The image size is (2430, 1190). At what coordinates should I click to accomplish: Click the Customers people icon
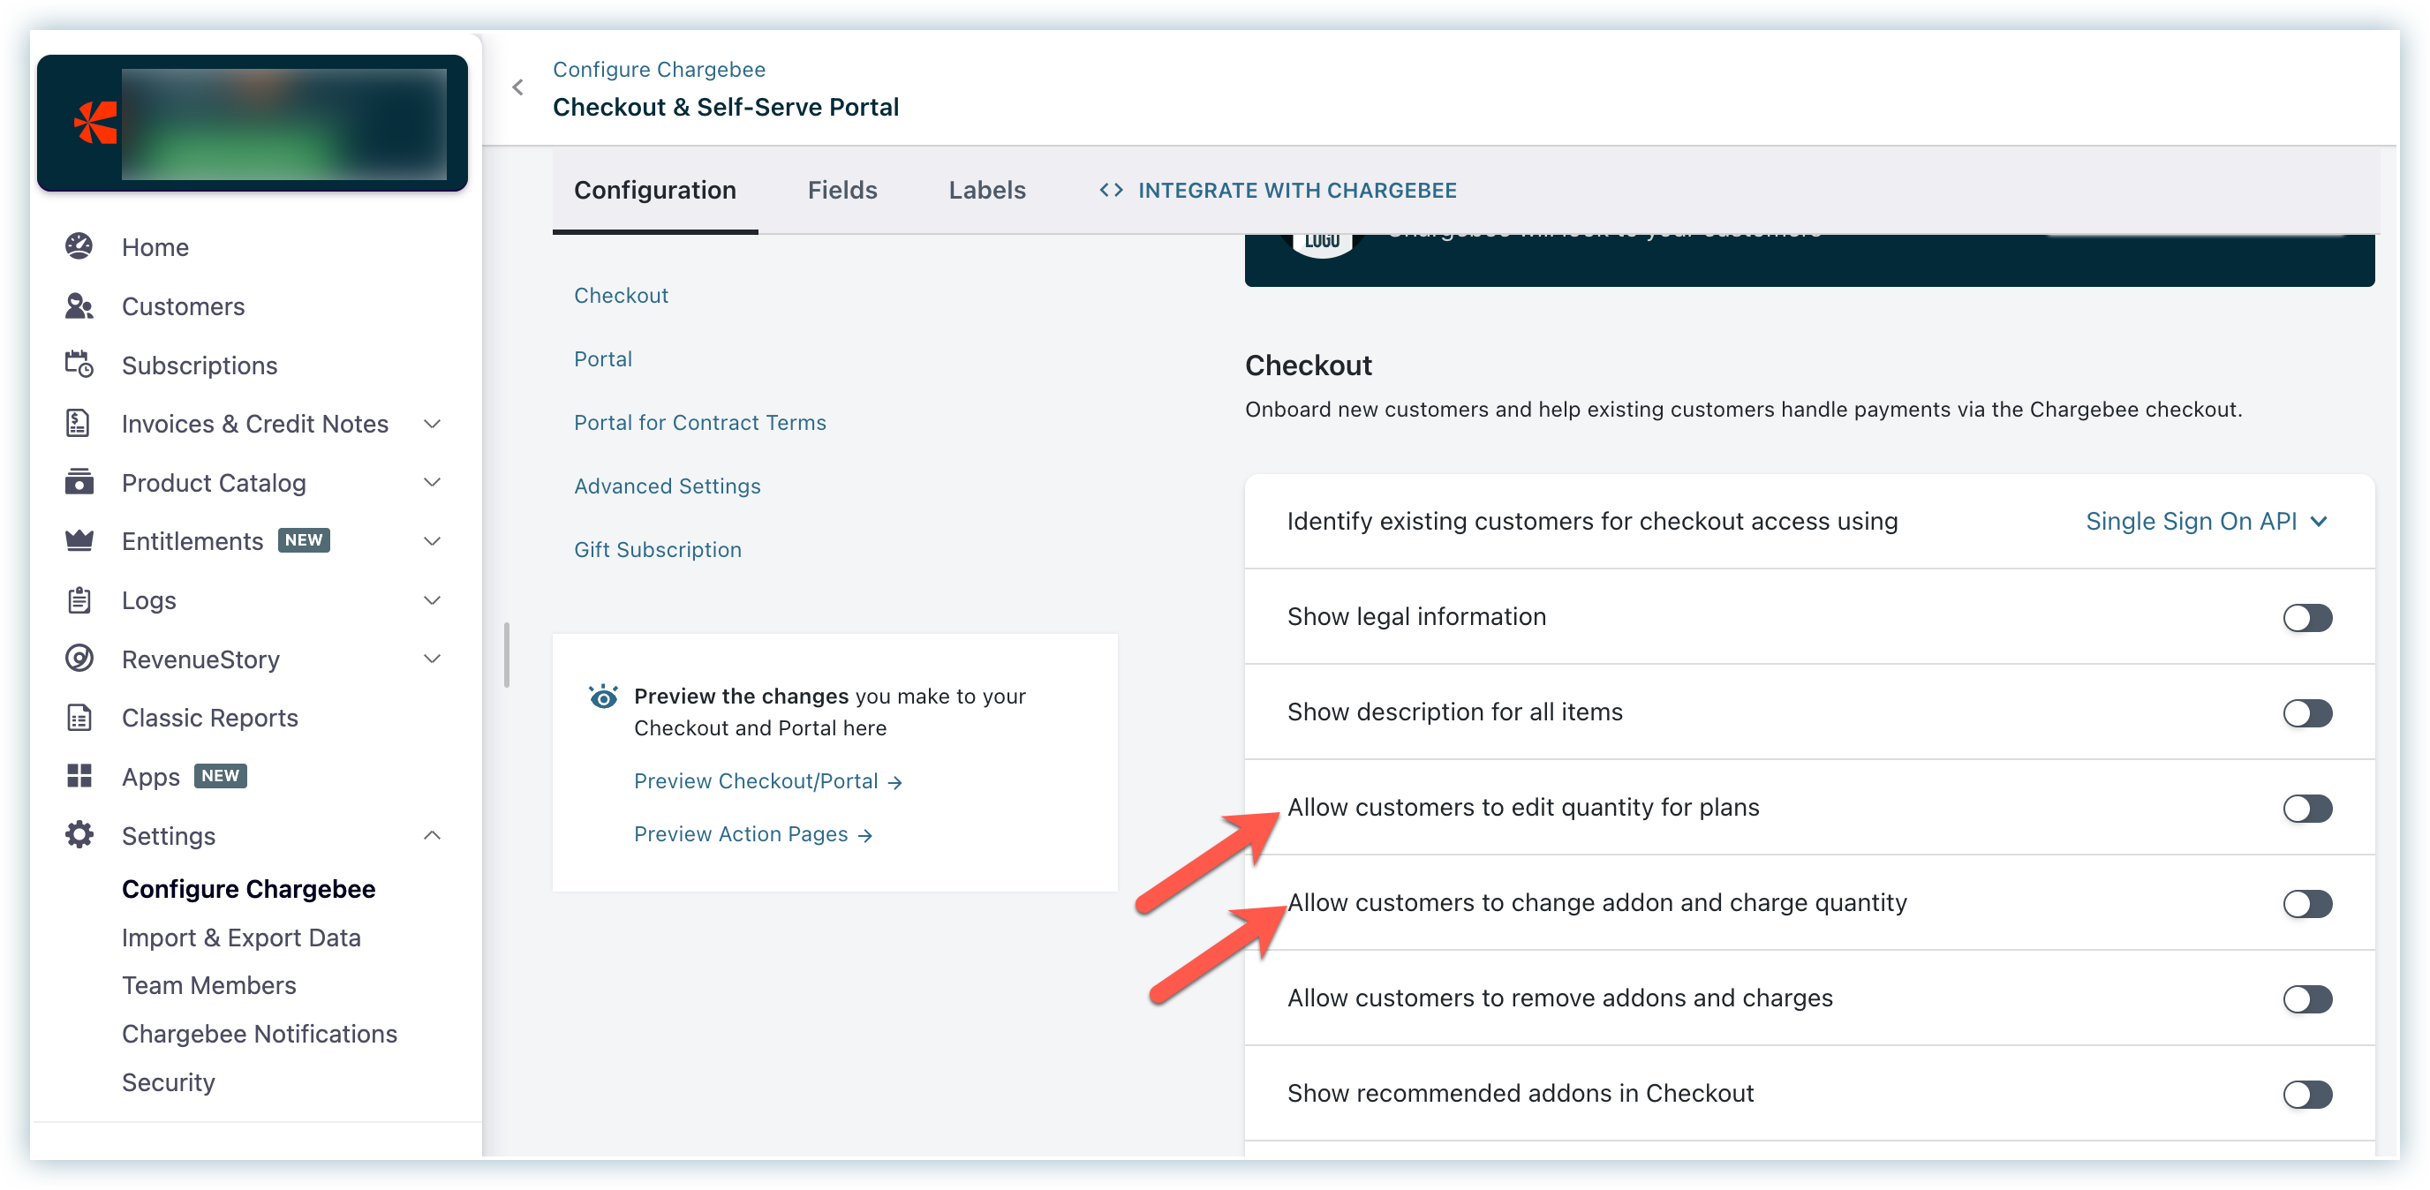79,306
